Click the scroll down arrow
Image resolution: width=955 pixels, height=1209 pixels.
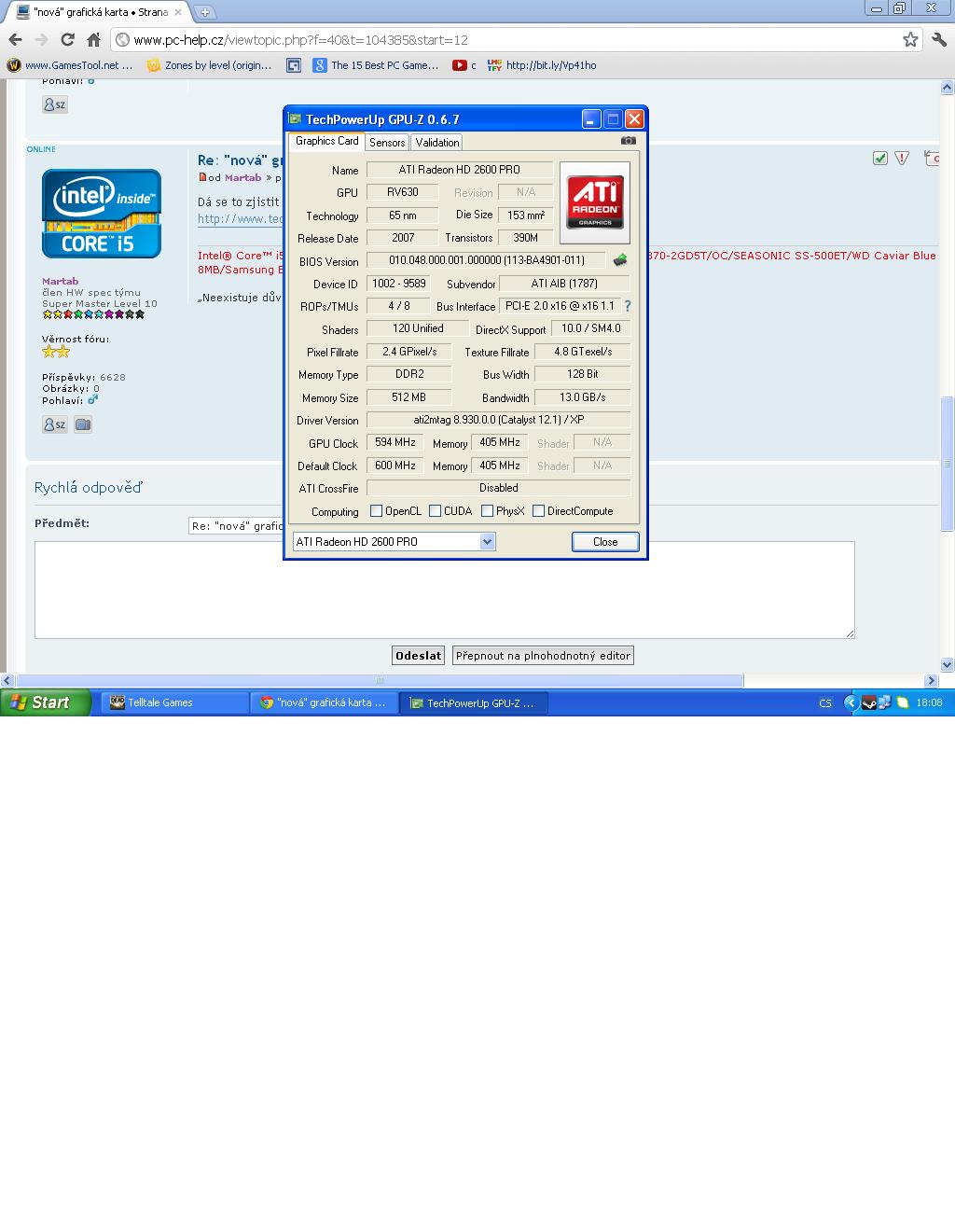(948, 664)
